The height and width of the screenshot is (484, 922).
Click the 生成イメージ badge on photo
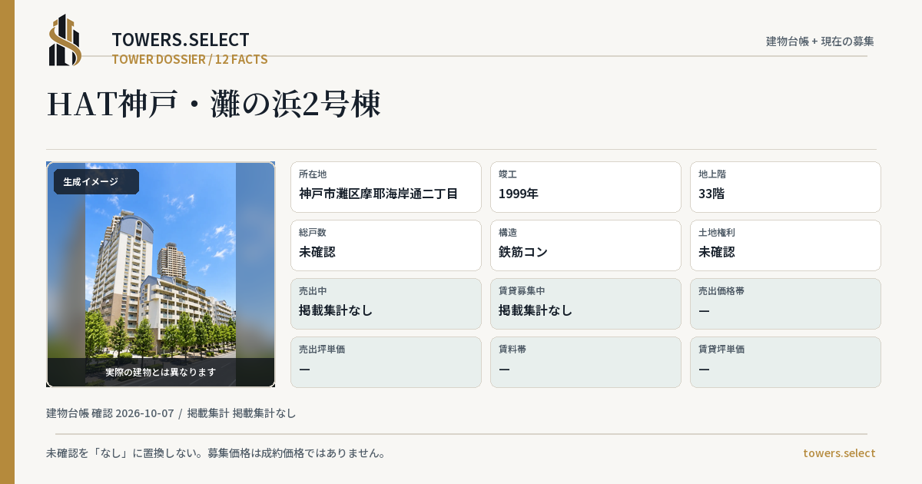tap(96, 182)
